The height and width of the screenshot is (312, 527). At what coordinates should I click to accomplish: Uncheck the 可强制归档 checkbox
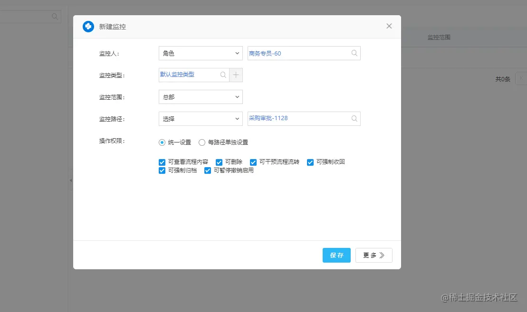(x=162, y=170)
